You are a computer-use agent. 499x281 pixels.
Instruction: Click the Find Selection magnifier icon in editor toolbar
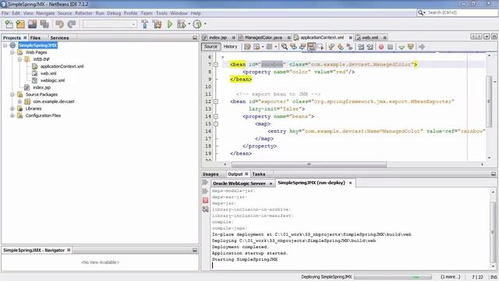point(285,47)
